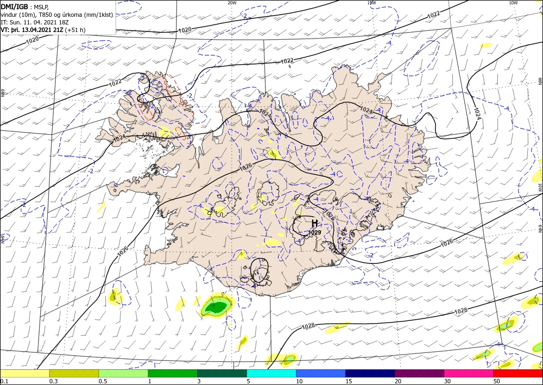Screen dimensions: 543x385
Task: Click the large green precipitation blob south of Iceland
Action: coord(216,306)
